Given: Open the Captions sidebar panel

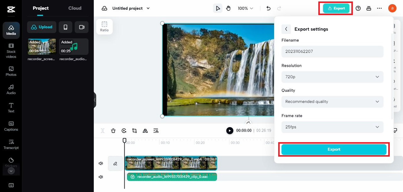Looking at the screenshot, I should click(11, 126).
